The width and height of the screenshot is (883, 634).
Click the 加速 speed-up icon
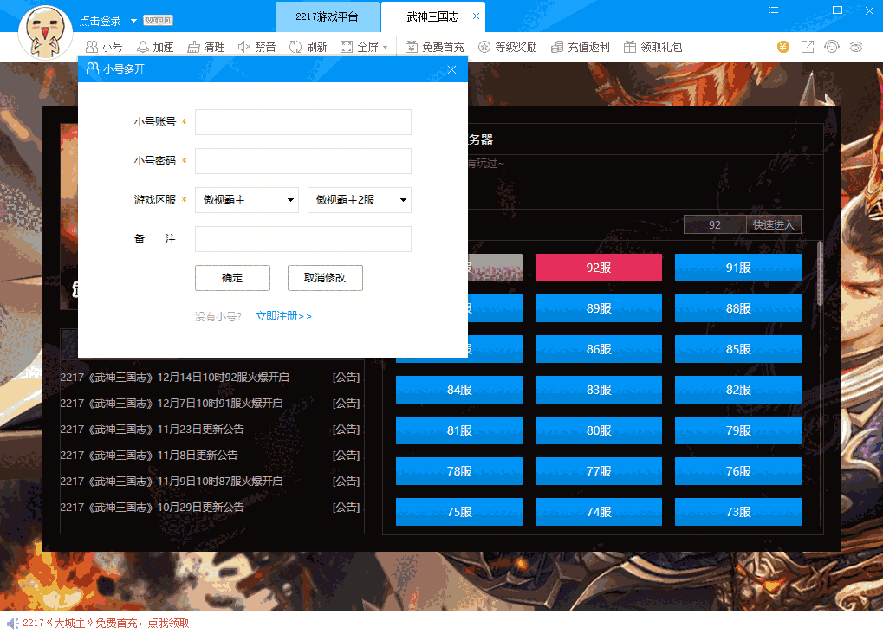coord(143,47)
